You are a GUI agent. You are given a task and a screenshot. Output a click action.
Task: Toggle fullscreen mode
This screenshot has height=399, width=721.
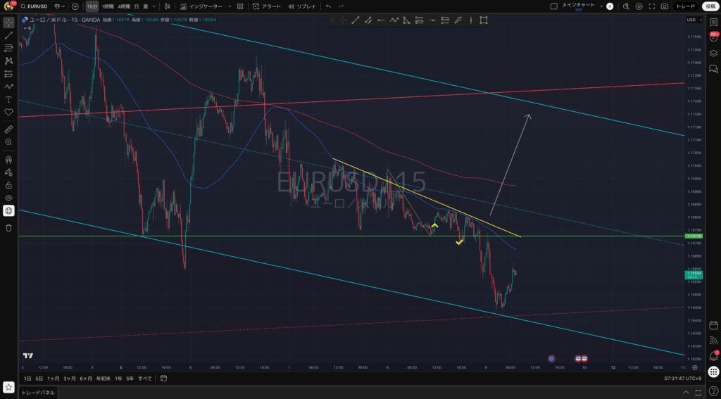point(651,6)
